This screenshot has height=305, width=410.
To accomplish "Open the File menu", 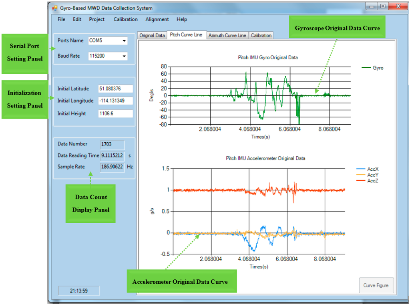I will tap(61, 19).
